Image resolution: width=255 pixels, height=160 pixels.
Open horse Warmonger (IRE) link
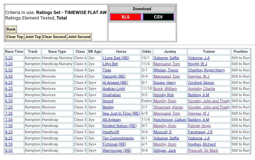[x=117, y=150]
